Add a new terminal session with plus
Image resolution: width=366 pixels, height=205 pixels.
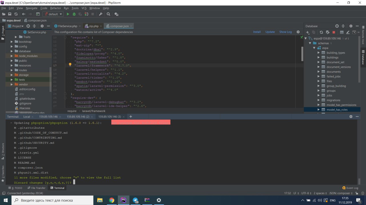(x=131, y=117)
